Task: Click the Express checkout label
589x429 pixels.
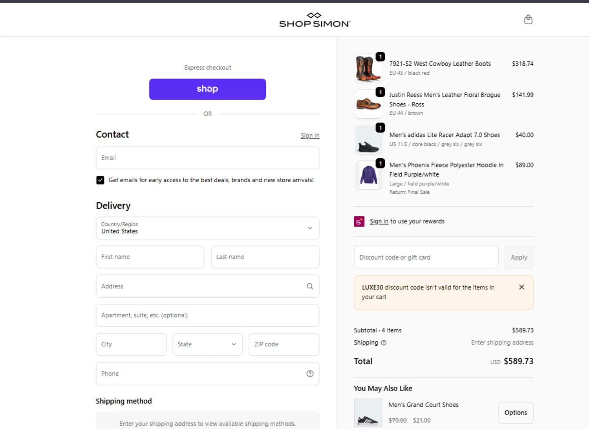Action: coord(207,68)
